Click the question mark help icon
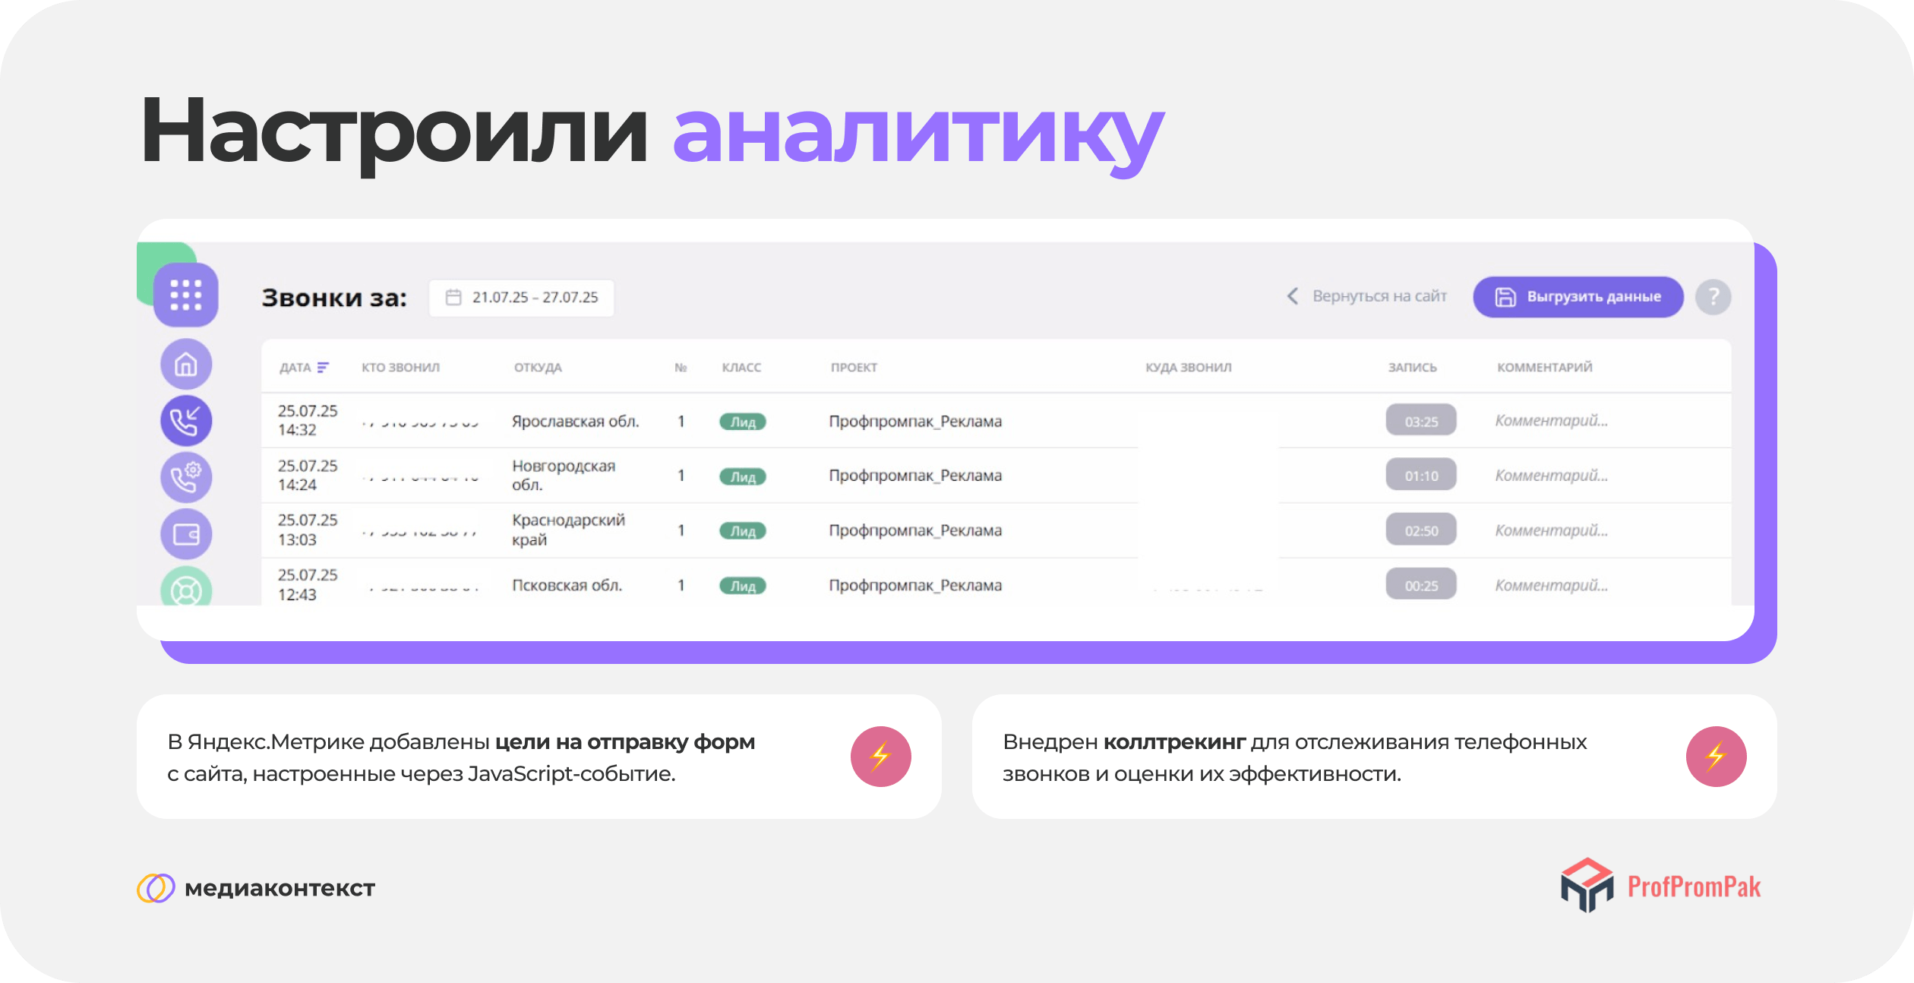 [x=1713, y=296]
